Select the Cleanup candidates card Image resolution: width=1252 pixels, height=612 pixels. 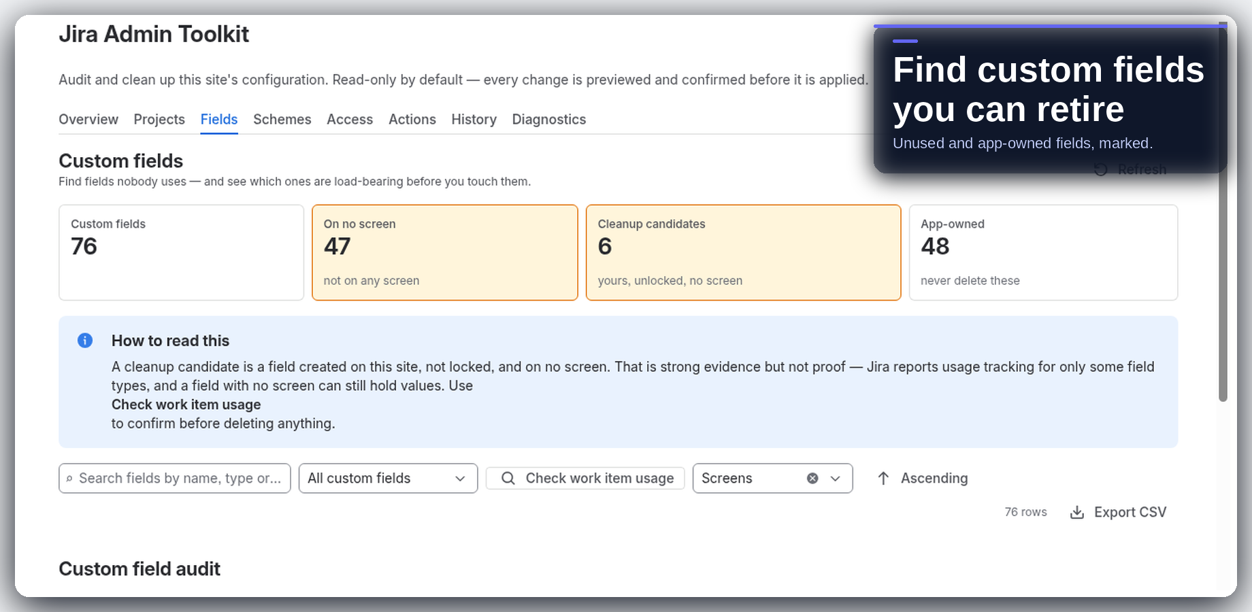pos(744,252)
